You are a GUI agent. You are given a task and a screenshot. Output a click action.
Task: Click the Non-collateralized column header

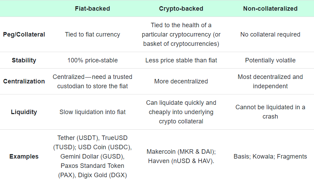[270, 9]
